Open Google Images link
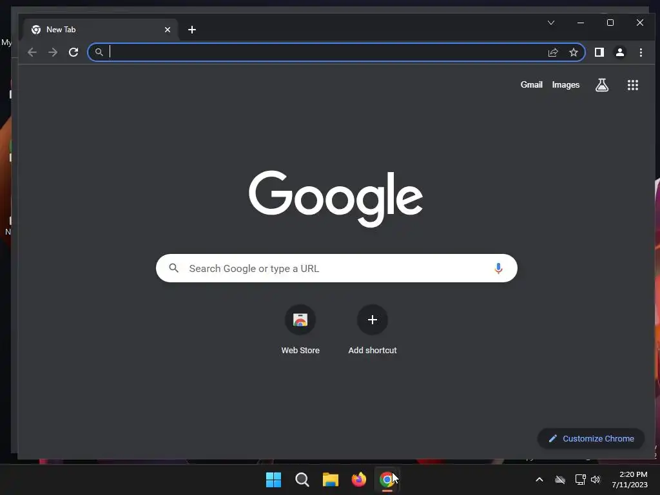This screenshot has height=495, width=660. [x=566, y=84]
